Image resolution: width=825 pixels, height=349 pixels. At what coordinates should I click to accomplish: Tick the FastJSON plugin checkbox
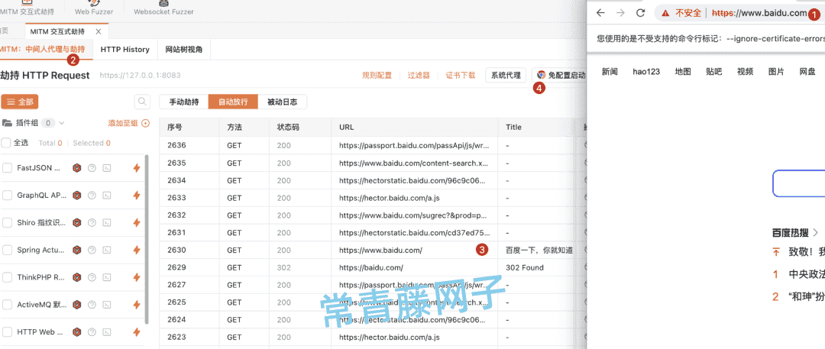coord(8,168)
